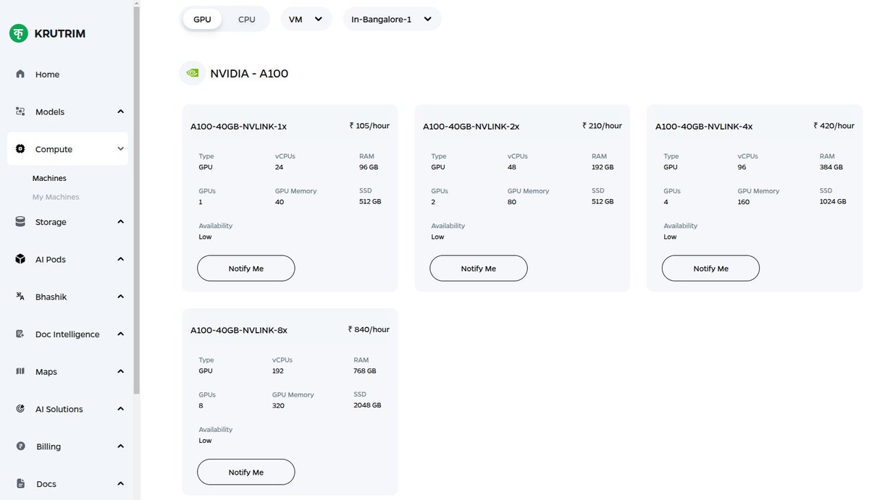Image resolution: width=869 pixels, height=500 pixels.
Task: Expand the Models menu chevron
Action: (x=120, y=111)
